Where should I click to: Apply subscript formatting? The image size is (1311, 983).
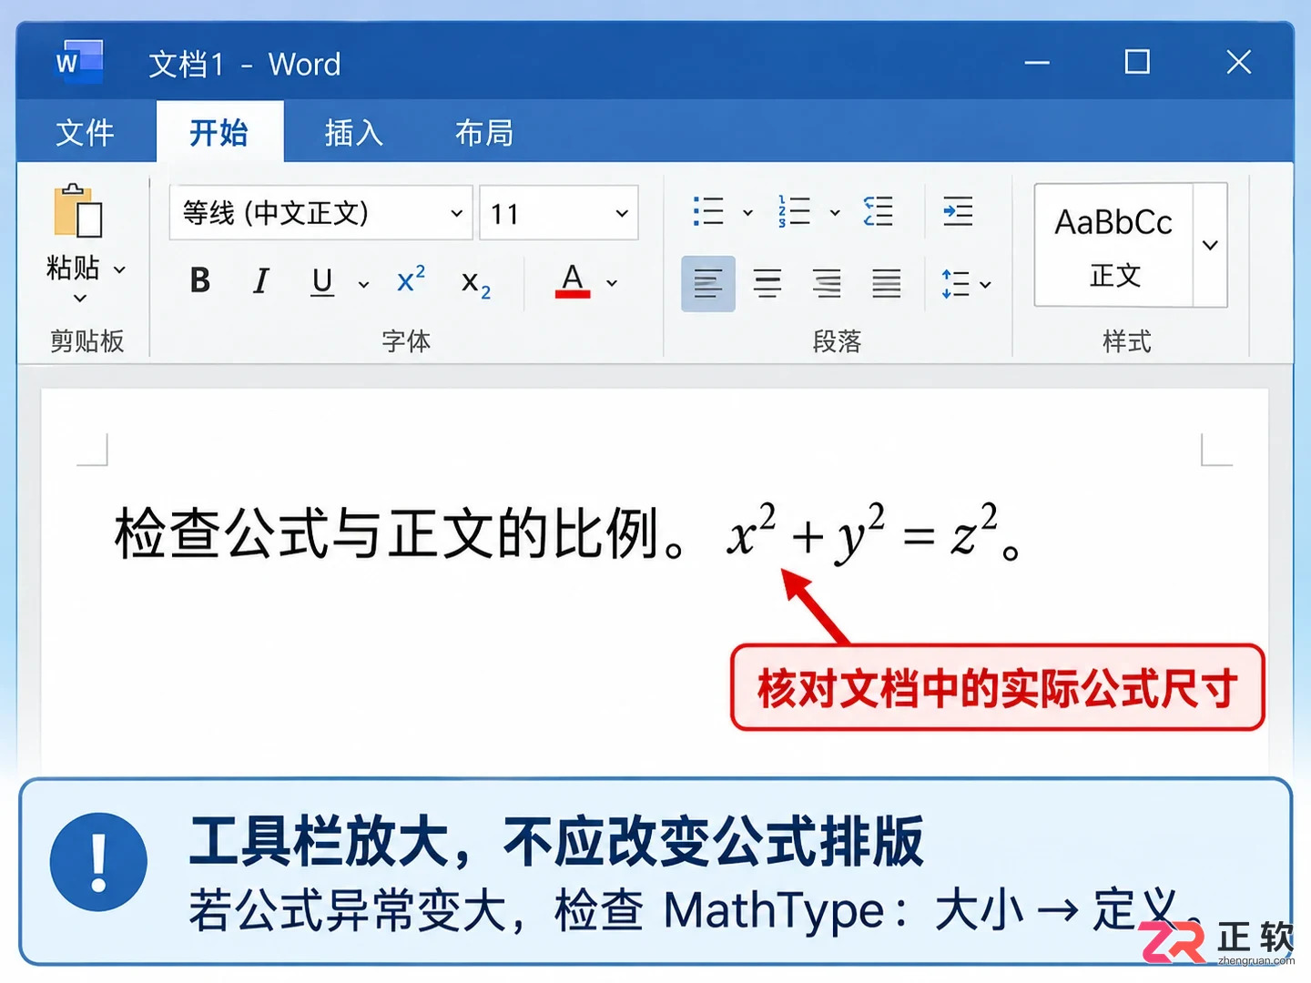[475, 284]
